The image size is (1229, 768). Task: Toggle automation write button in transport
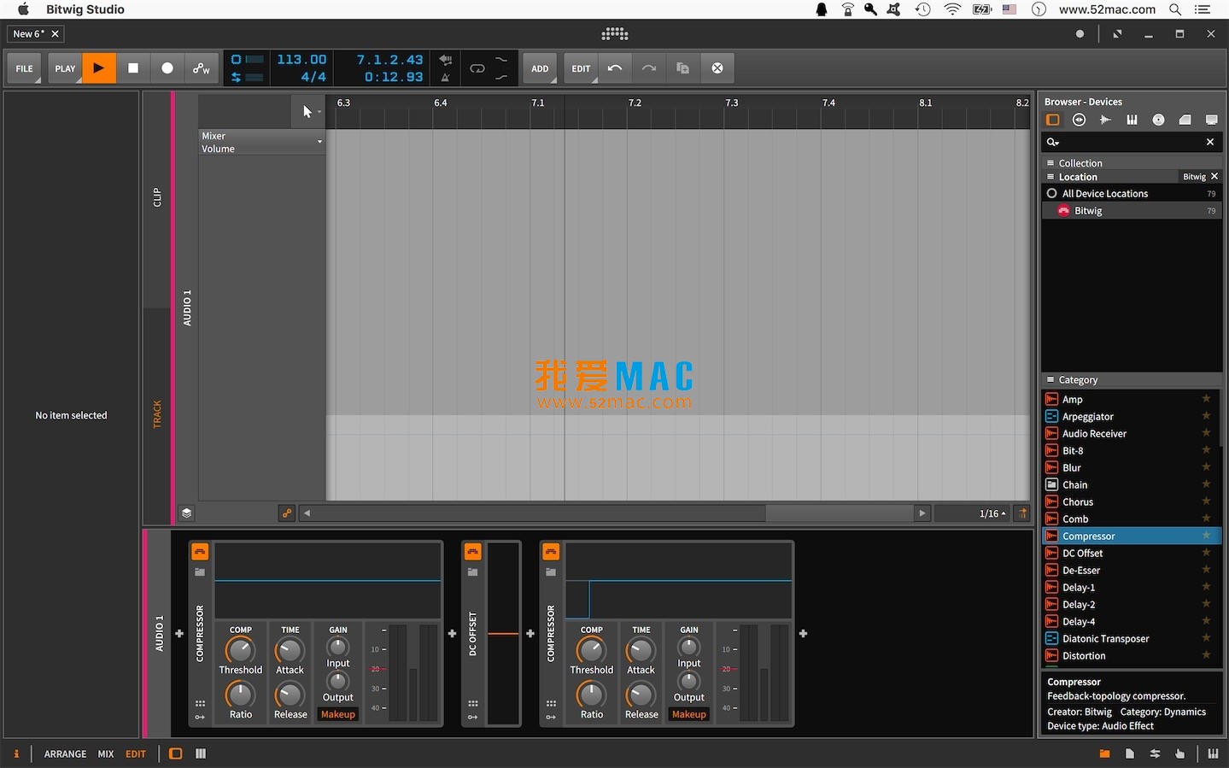click(x=202, y=68)
